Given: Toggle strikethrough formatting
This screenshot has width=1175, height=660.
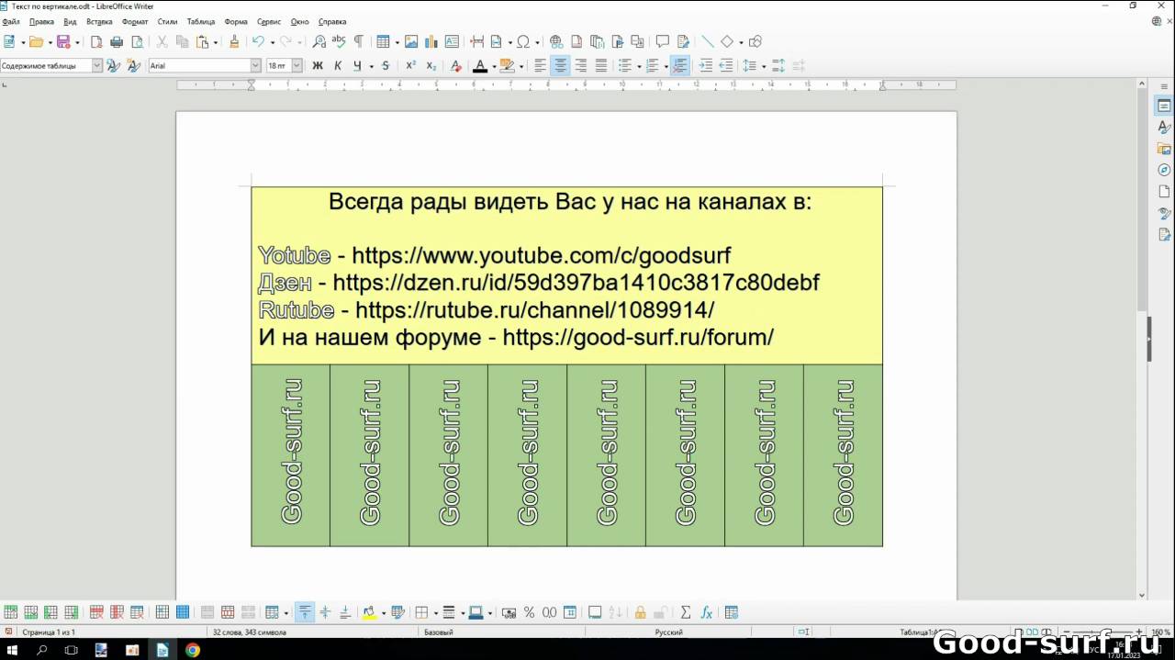Looking at the screenshot, I should 386,65.
